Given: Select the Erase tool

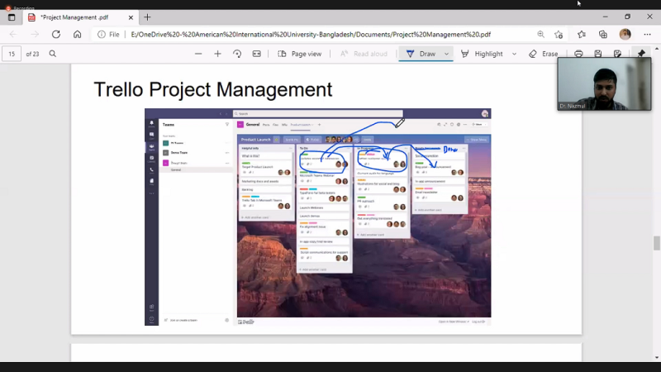Looking at the screenshot, I should tap(544, 54).
